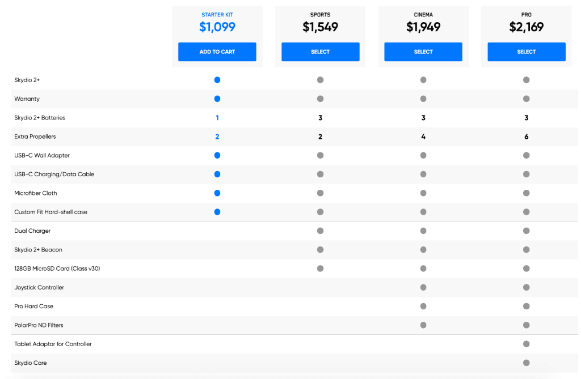Viewport: 581px width, 379px height.
Task: Click the Extra Propellers row label
Action: coord(35,137)
